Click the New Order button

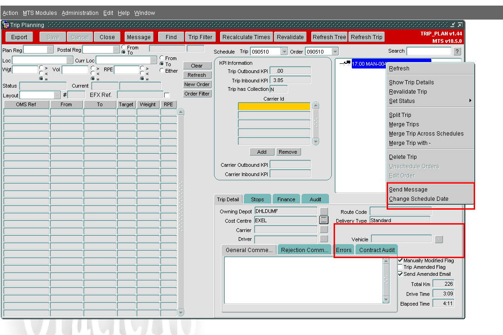click(x=197, y=84)
